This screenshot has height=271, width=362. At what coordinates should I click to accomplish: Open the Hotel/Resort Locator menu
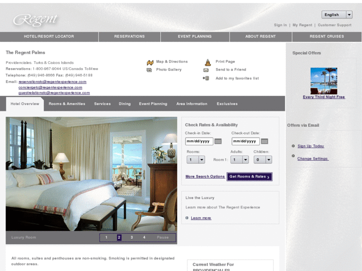49,36
